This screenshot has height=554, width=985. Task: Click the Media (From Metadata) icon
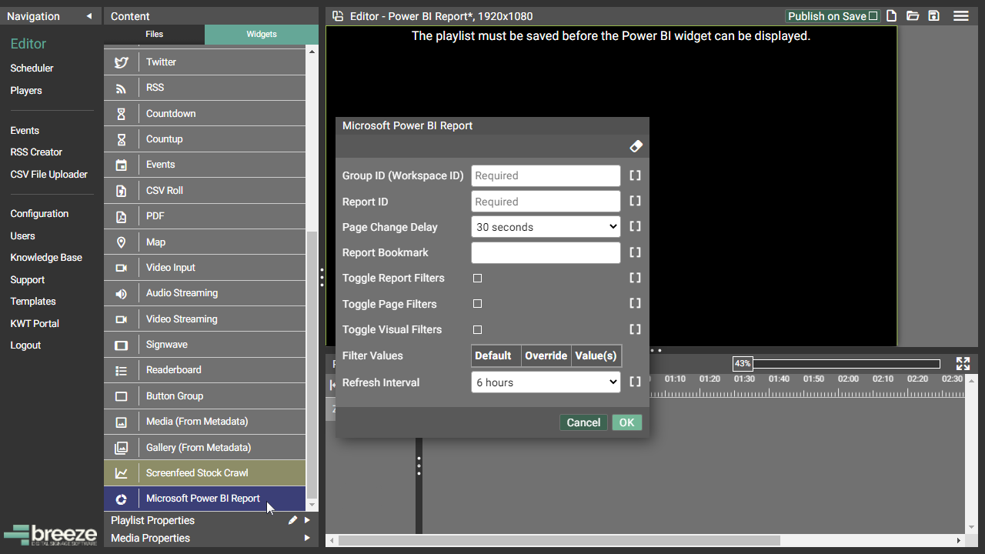121,422
